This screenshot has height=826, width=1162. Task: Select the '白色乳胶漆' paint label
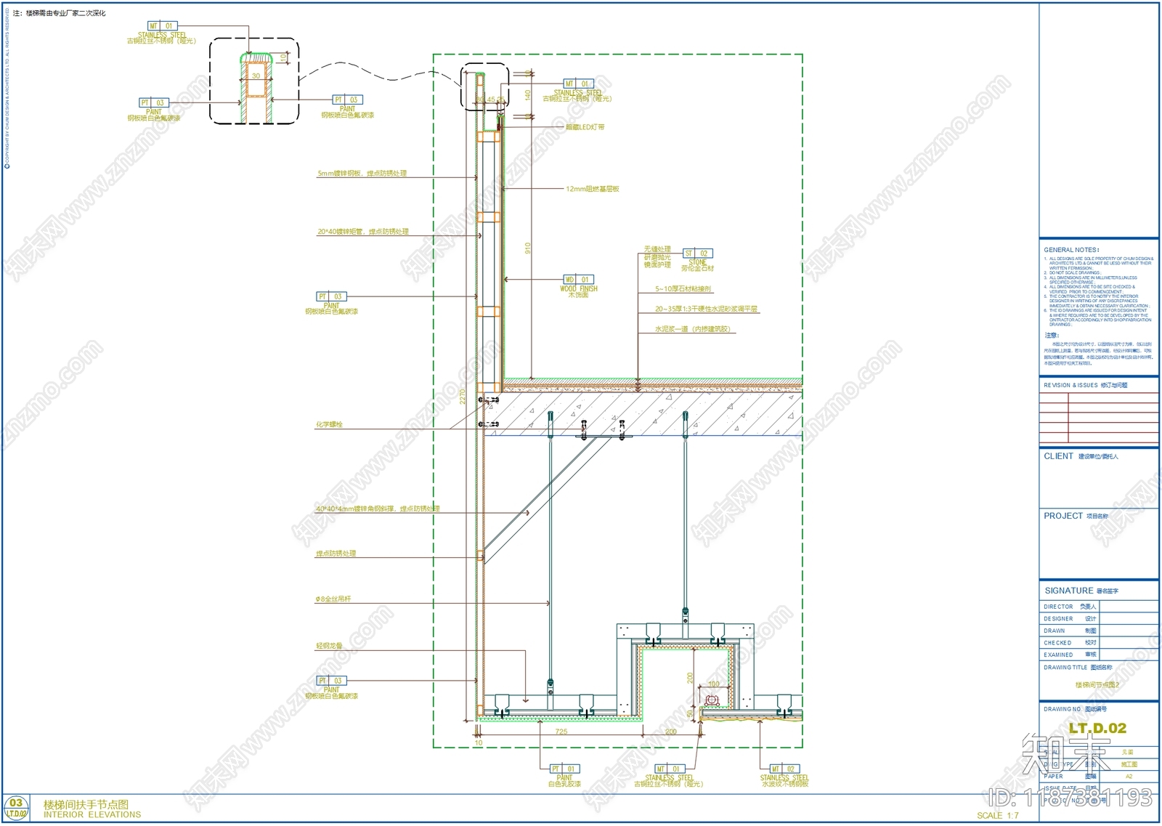pyautogui.click(x=564, y=784)
